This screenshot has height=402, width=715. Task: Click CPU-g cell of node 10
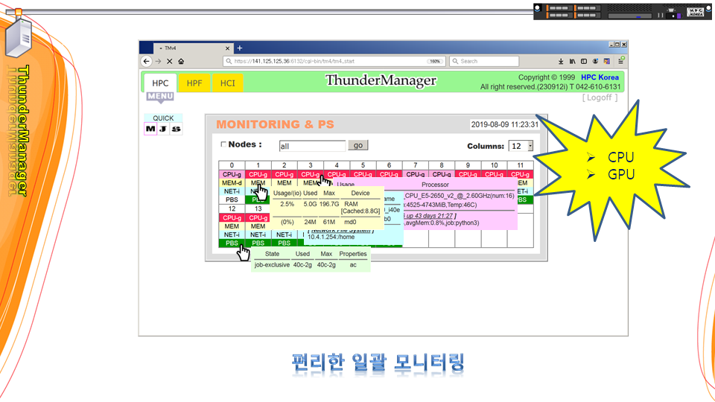(x=494, y=174)
